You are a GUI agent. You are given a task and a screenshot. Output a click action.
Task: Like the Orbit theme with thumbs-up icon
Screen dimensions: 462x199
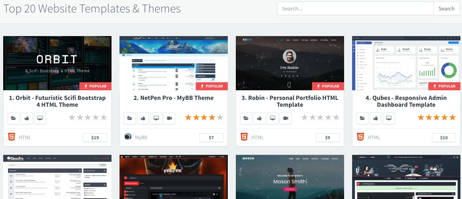tap(27, 118)
